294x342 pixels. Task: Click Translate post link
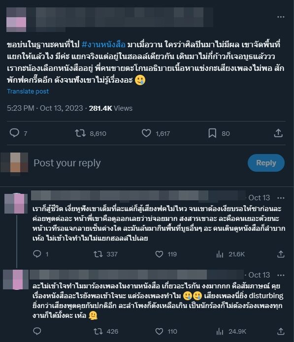tap(28, 91)
